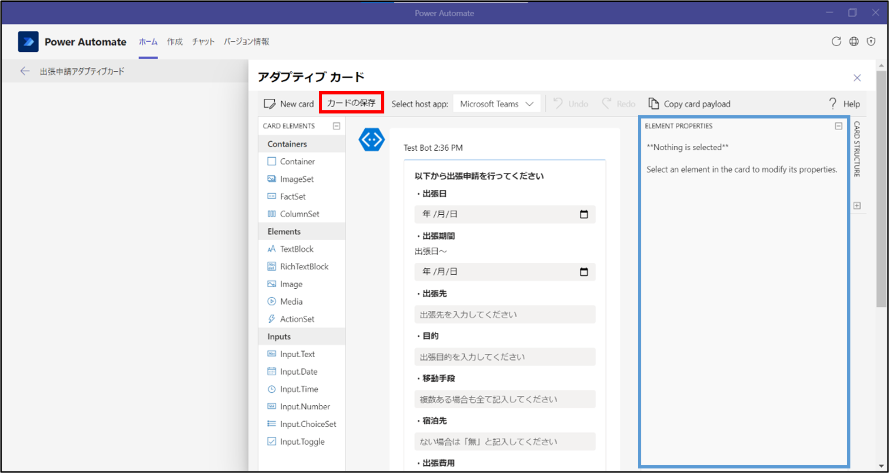
Task: Open the globe language icon
Action: (854, 41)
